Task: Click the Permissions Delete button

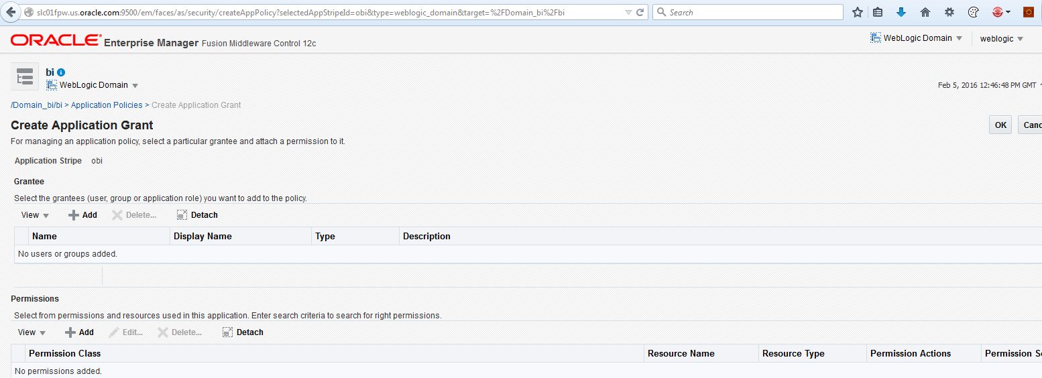Action: pos(180,332)
